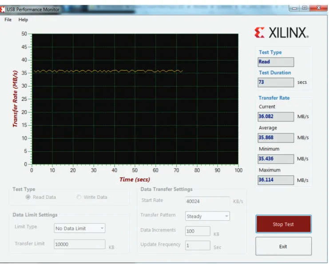This screenshot has width=329, height=264.
Task: Open the Limit Type dropdown
Action: click(79, 228)
